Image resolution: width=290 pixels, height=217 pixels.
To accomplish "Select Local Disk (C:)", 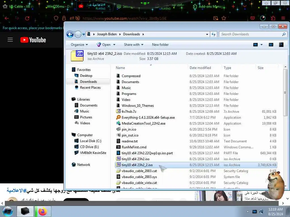I will pos(90,141).
